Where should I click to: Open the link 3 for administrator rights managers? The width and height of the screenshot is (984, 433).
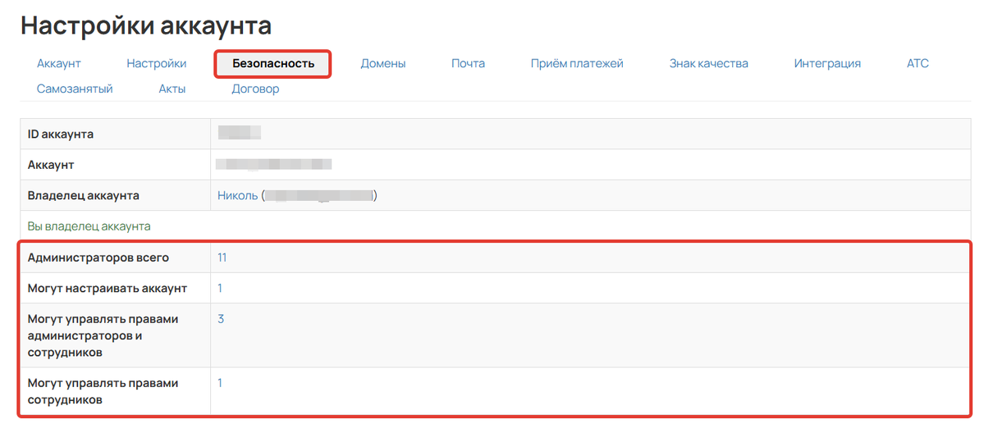pyautogui.click(x=221, y=319)
